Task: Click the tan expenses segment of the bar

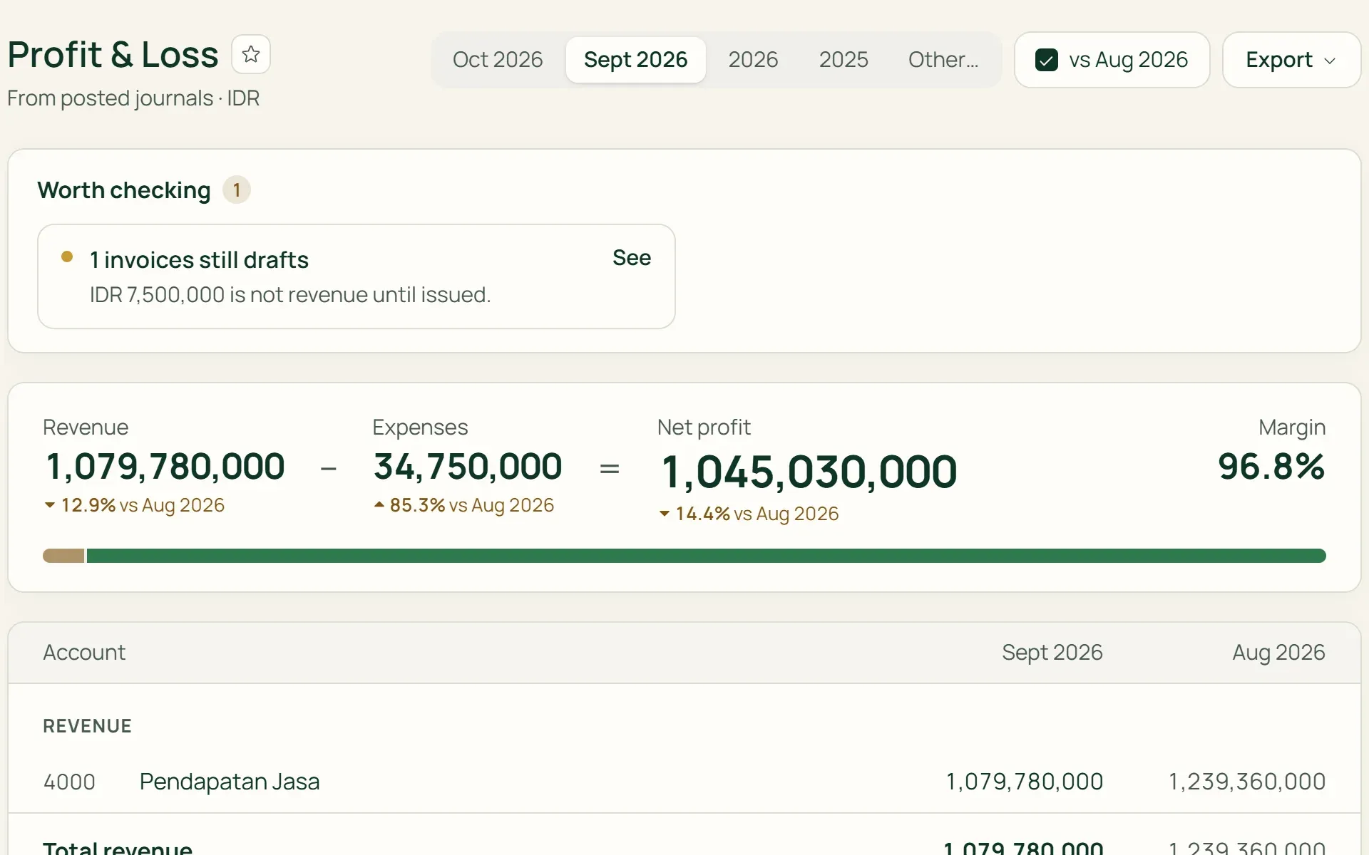Action: [x=63, y=556]
